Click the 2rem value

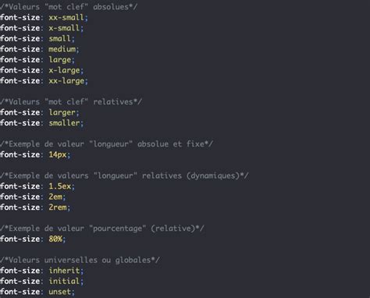58,208
